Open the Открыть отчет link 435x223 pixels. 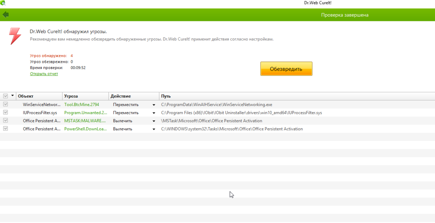(x=44, y=74)
